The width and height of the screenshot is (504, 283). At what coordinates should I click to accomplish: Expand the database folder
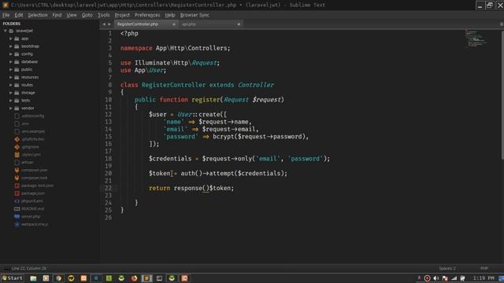10,61
